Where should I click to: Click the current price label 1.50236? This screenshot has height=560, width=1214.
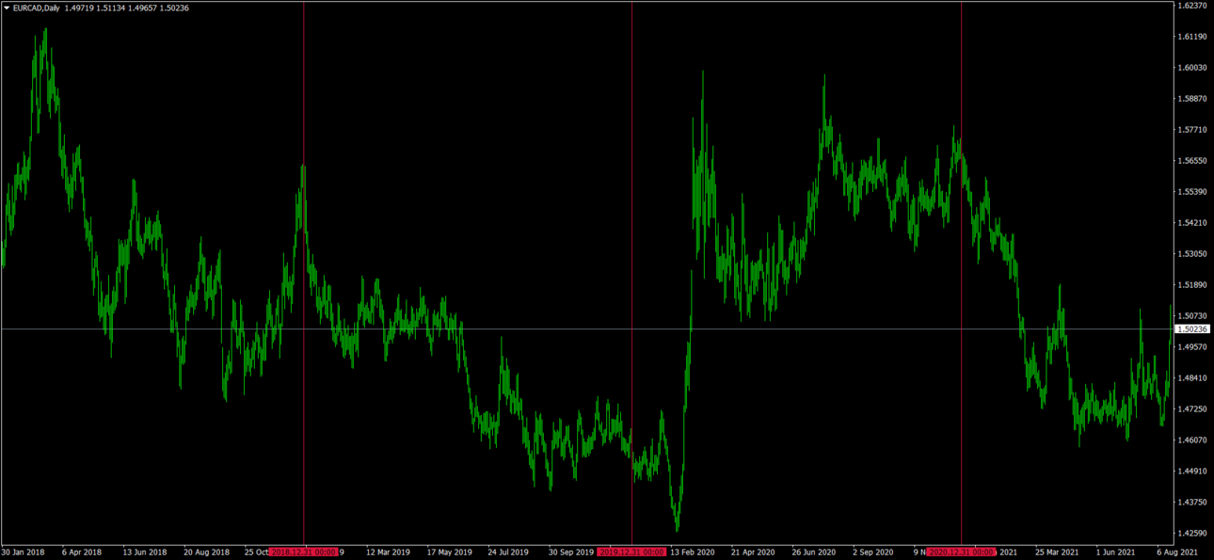[1191, 329]
